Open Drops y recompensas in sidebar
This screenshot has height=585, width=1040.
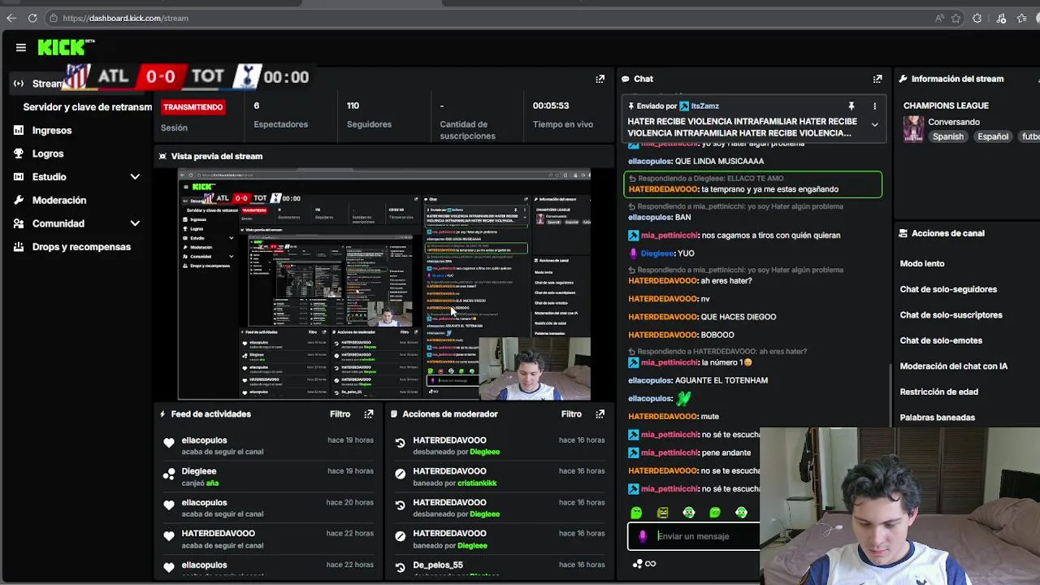81,247
